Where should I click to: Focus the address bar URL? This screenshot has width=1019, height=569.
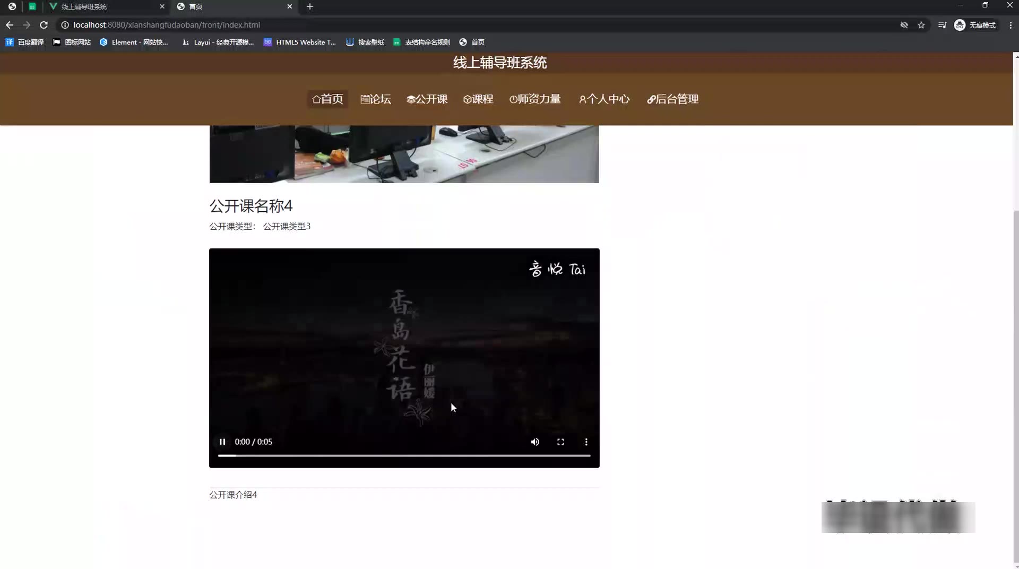167,25
